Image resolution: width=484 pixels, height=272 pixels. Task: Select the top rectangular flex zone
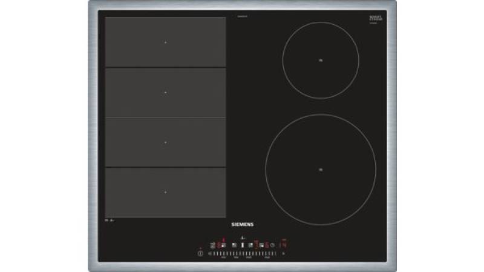tap(165, 42)
